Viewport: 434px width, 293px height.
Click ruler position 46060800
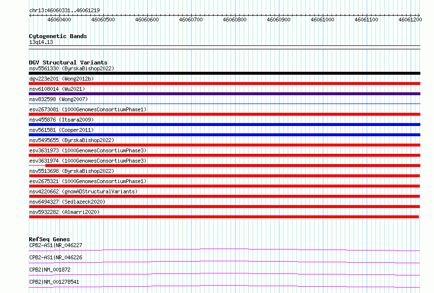click(235, 20)
